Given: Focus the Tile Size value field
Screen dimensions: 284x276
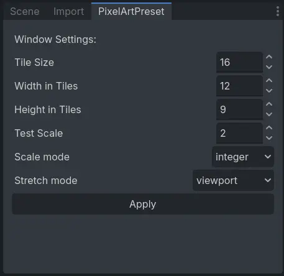Looking at the screenshot, I should [x=239, y=62].
